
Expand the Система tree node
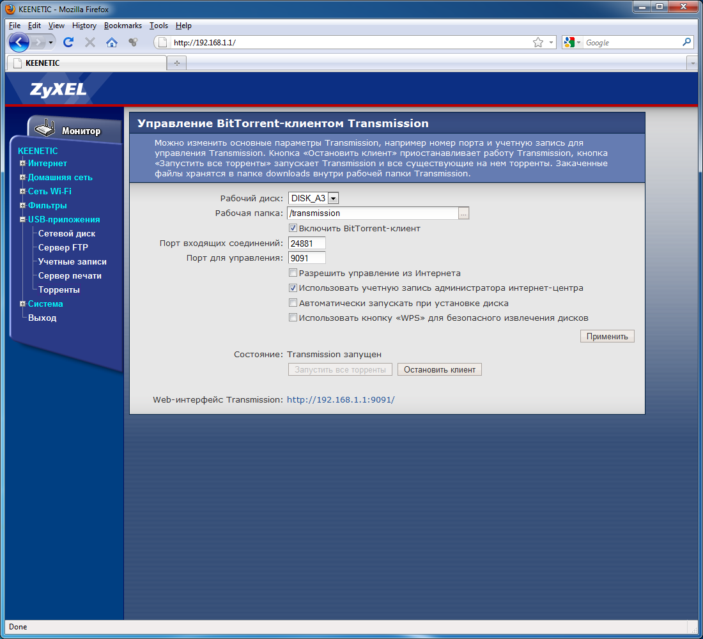click(22, 304)
